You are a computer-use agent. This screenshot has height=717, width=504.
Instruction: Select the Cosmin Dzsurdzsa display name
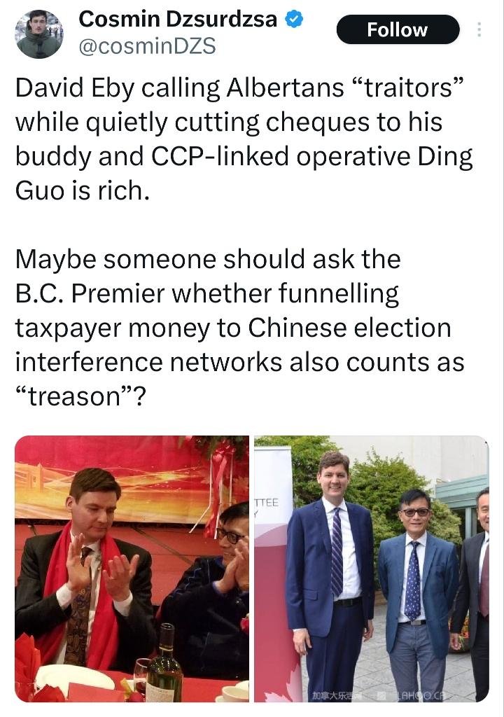point(178,19)
